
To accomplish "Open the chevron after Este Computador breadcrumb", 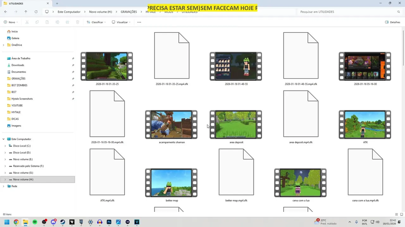I will [x=85, y=12].
